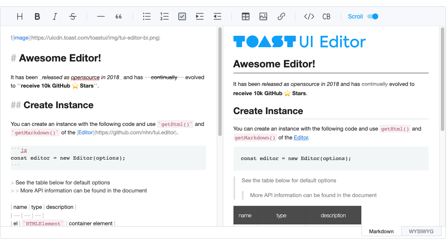
Task: Click 'More API information' nested quote in preview
Action: point(313,195)
